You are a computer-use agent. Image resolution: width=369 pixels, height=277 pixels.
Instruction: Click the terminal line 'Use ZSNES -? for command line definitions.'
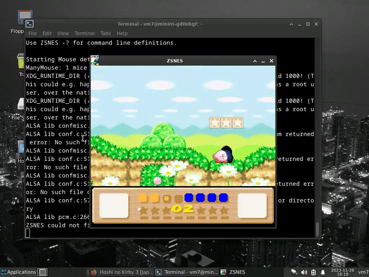[101, 43]
